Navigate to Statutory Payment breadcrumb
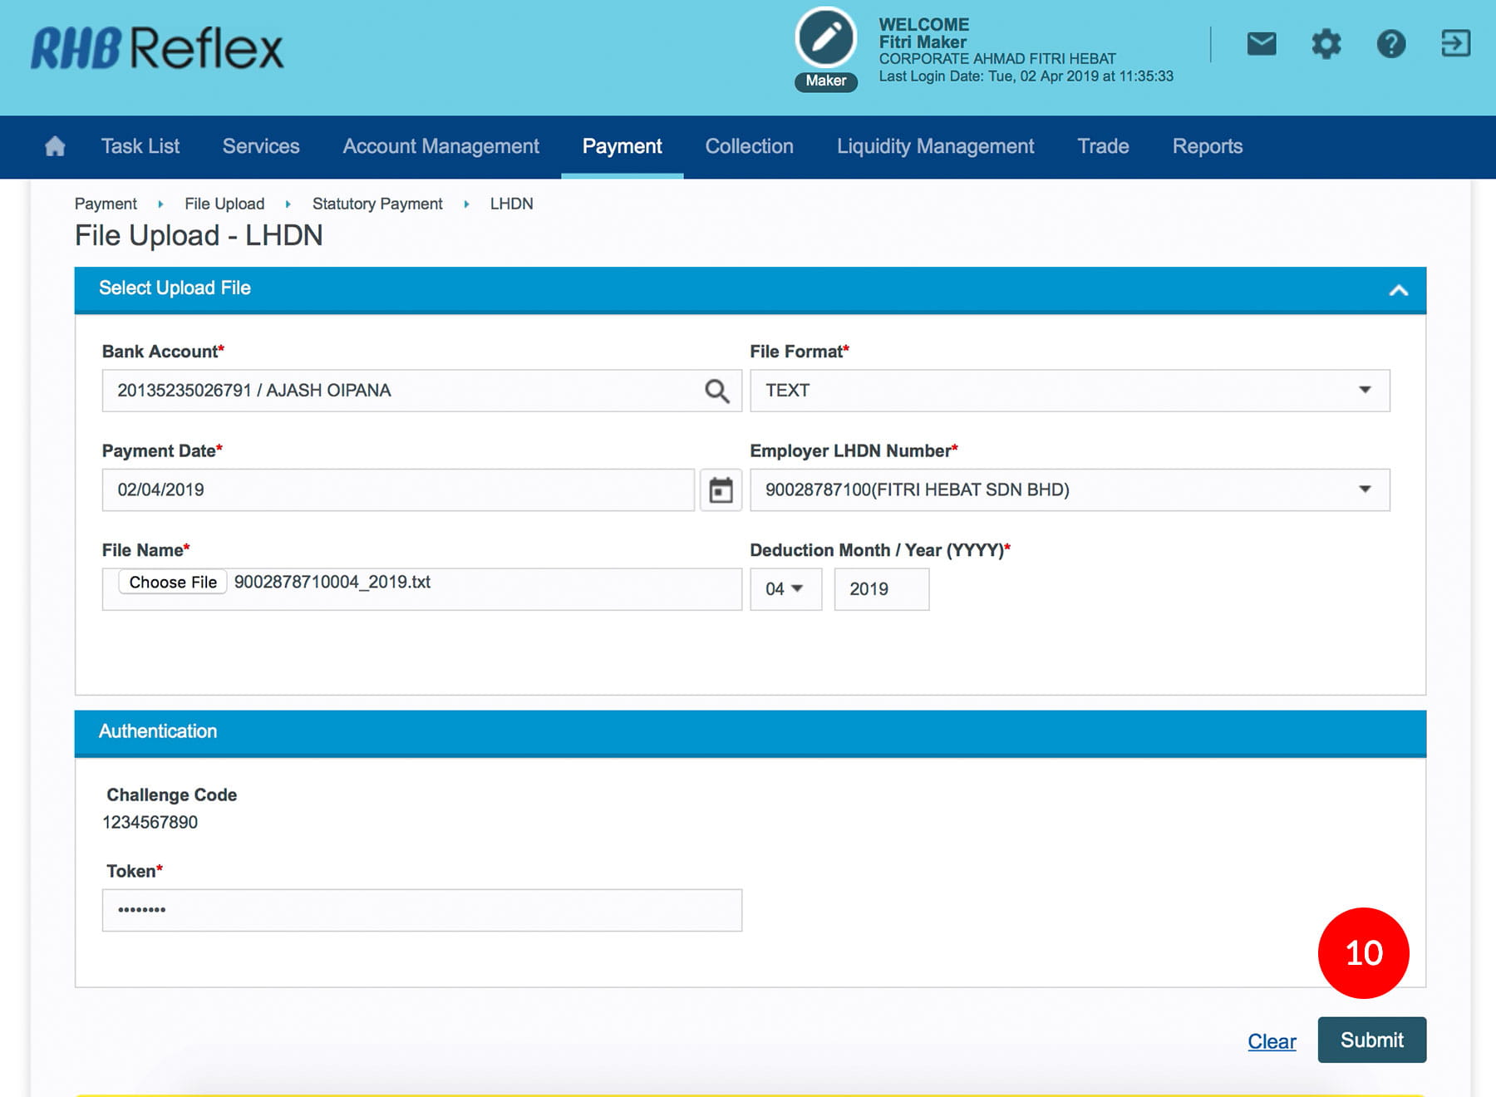Viewport: 1496px width, 1097px height. [377, 204]
